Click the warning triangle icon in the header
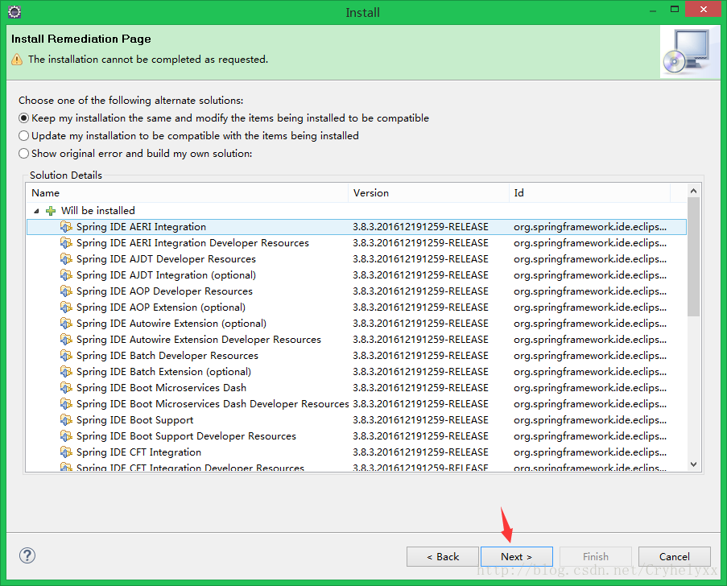 point(17,60)
